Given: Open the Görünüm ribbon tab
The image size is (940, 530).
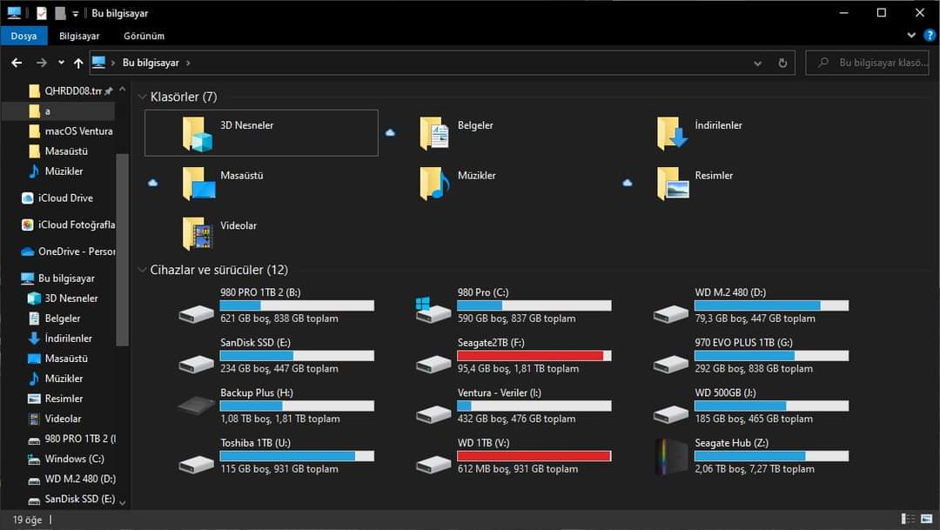Looking at the screenshot, I should click(144, 36).
